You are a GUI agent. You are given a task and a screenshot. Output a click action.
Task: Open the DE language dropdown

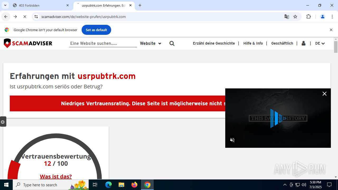pos(320,43)
